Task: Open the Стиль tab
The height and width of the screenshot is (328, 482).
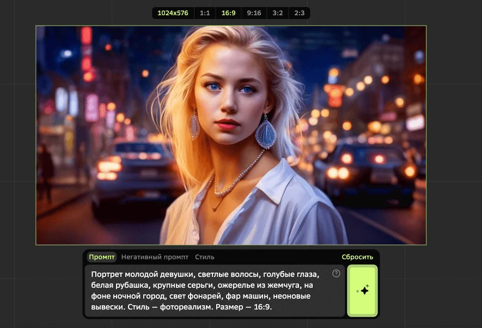Action: [205, 257]
